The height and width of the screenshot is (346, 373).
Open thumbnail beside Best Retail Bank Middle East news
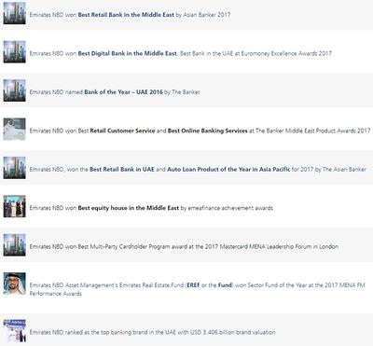[x=15, y=13]
